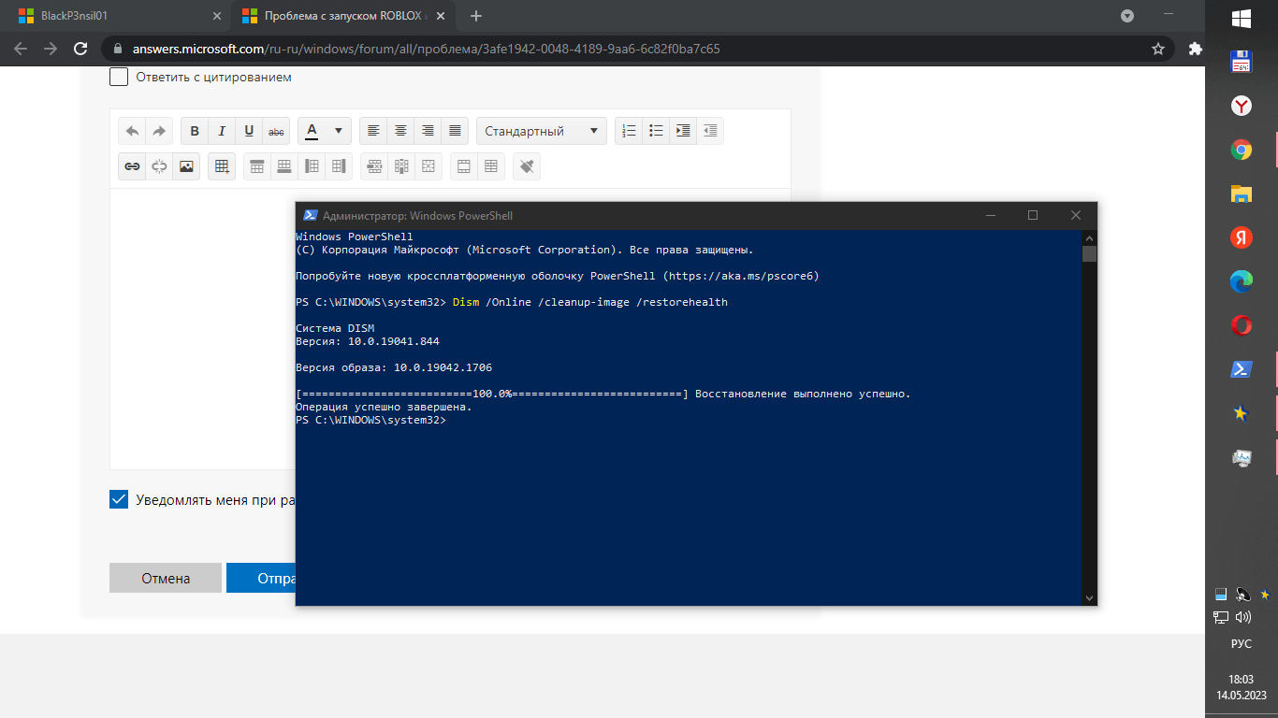Image resolution: width=1278 pixels, height=718 pixels.
Task: Align text right
Action: tap(428, 131)
